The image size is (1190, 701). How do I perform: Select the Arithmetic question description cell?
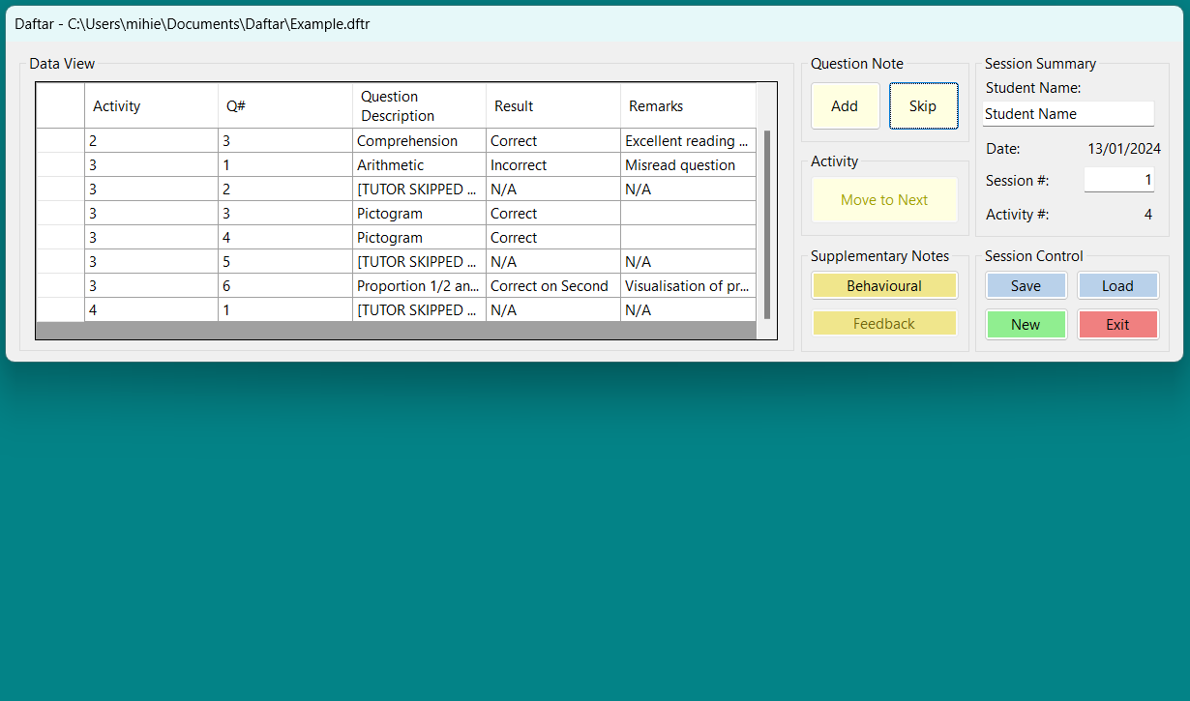[x=419, y=165]
